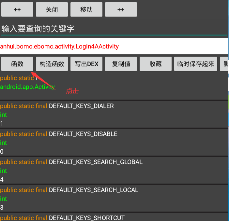Select the DEFAULT_KEYS_DIALER field
This screenshot has height=221, width=229.
pyautogui.click(x=81, y=106)
